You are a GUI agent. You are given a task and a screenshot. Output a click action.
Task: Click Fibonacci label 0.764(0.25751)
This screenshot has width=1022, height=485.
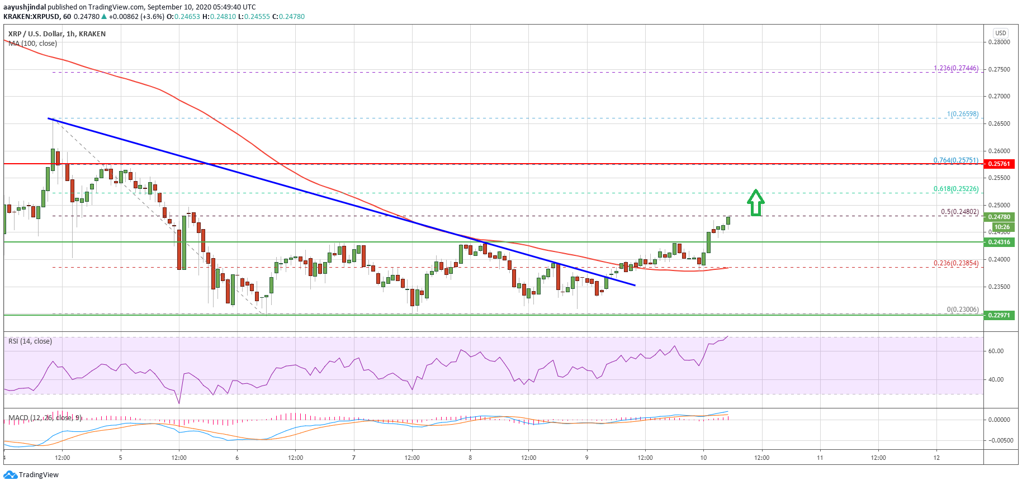(x=956, y=160)
